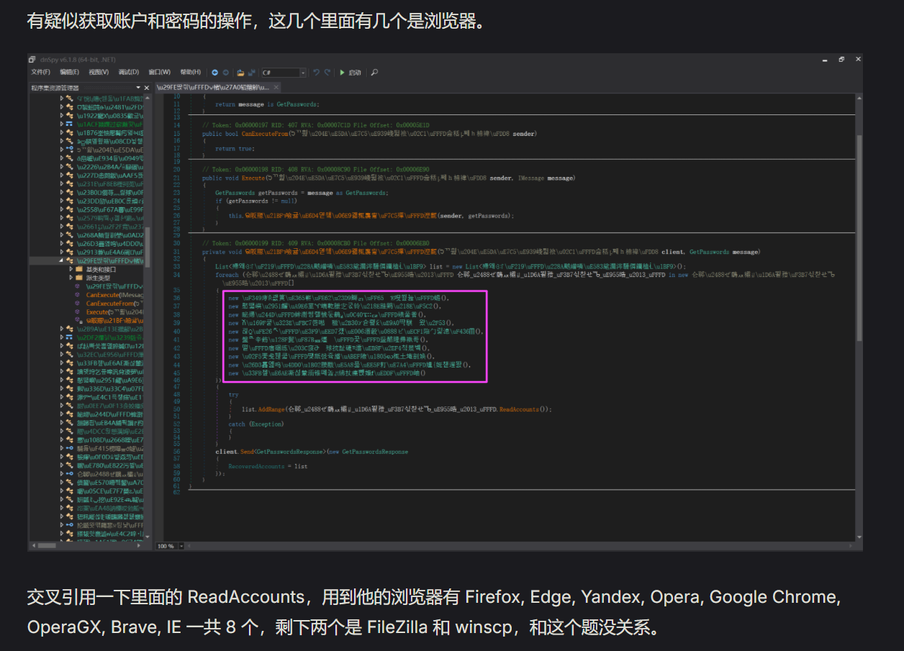Click the open file folder icon

(240, 73)
